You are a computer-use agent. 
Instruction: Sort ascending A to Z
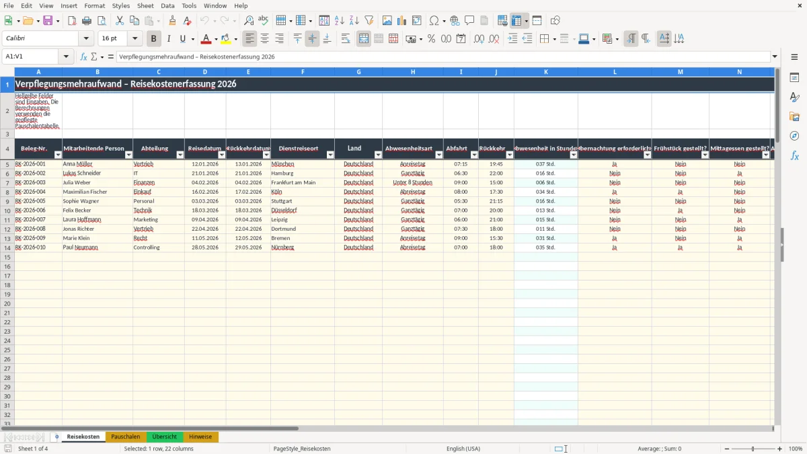[x=340, y=21]
